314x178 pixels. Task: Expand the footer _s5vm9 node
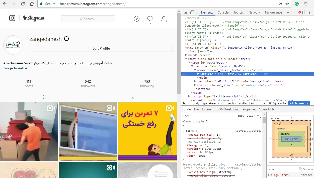195,85
